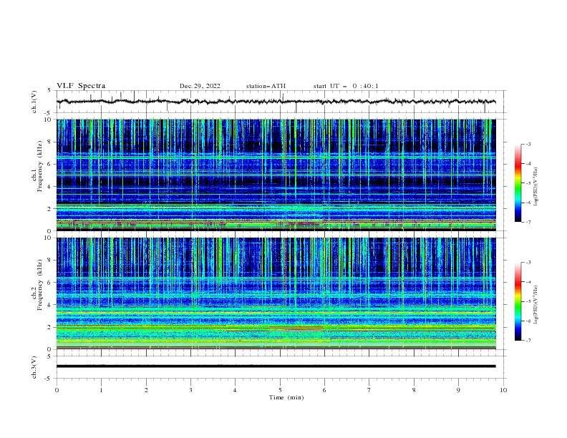Click time axis tick label "3"

190,390
